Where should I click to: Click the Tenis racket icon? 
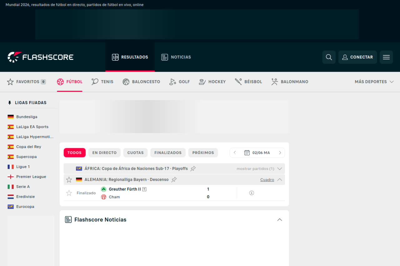95,82
